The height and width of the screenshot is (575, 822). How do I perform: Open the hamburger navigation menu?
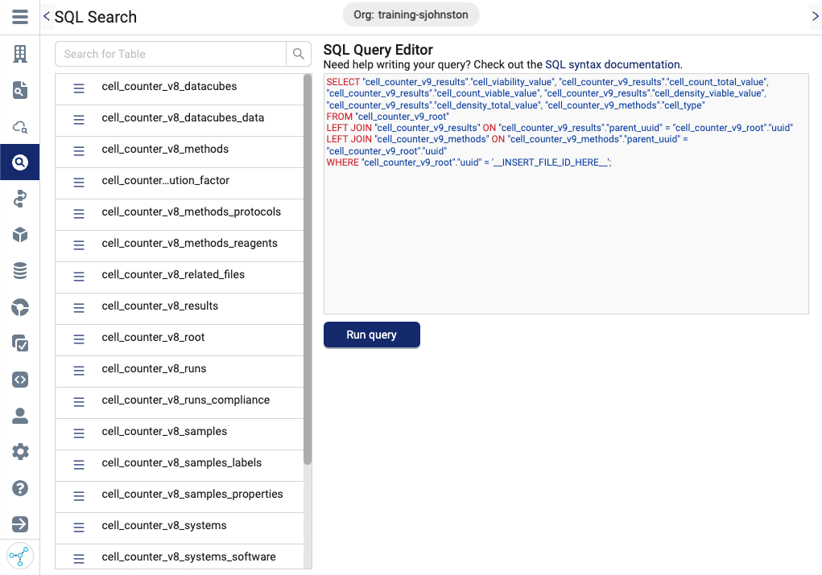(20, 17)
